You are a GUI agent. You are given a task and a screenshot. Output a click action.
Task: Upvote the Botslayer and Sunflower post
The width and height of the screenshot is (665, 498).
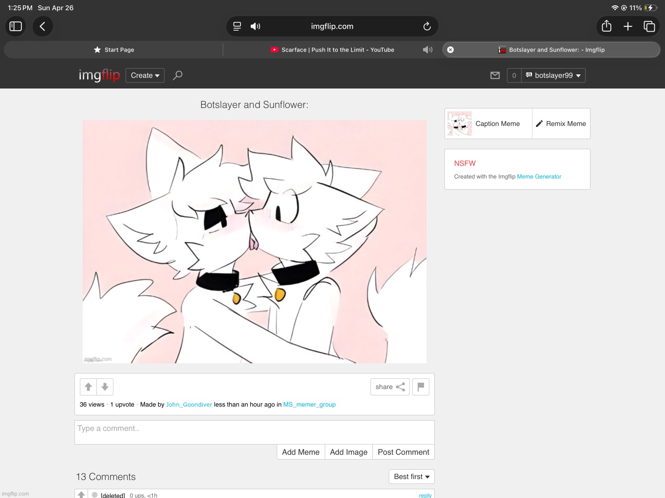pos(88,387)
